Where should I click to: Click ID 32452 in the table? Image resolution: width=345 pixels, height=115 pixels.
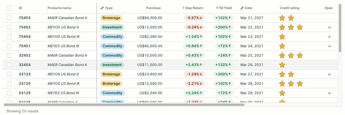click(25, 55)
